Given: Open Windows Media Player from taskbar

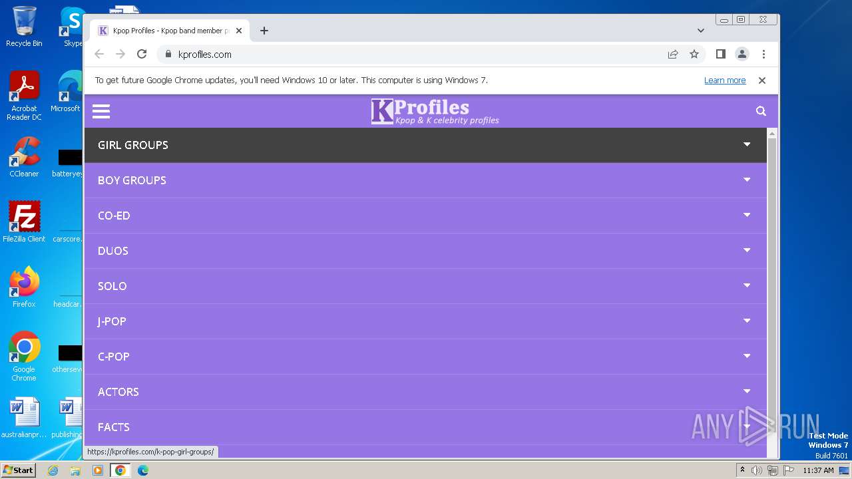Looking at the screenshot, I should pyautogui.click(x=98, y=470).
